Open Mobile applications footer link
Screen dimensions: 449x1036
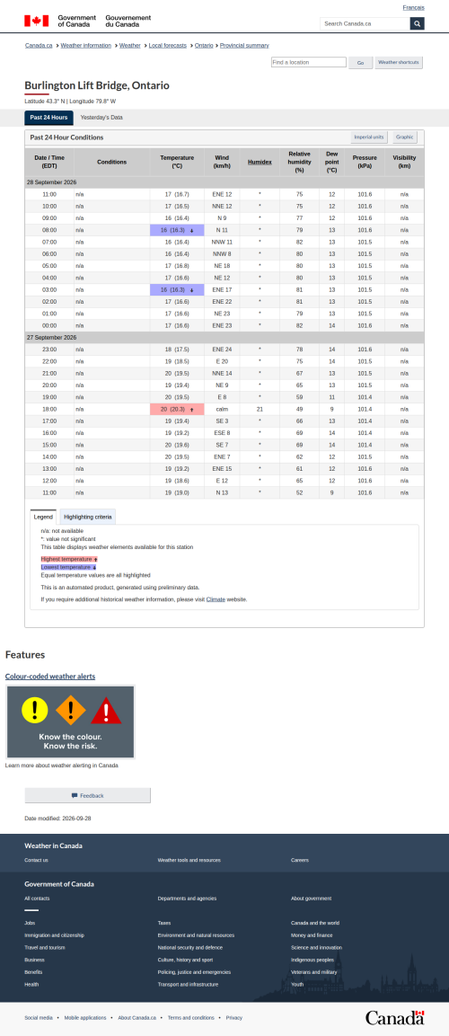click(x=85, y=1017)
